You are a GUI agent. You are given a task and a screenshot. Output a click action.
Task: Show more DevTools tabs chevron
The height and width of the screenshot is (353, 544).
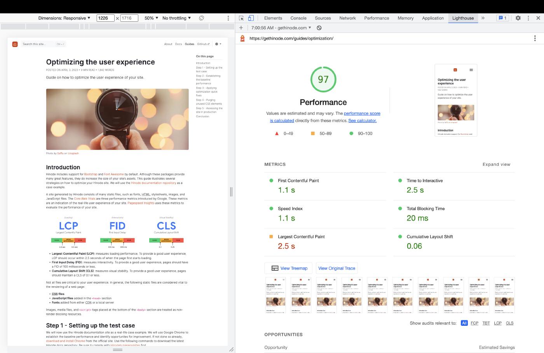coord(483,18)
